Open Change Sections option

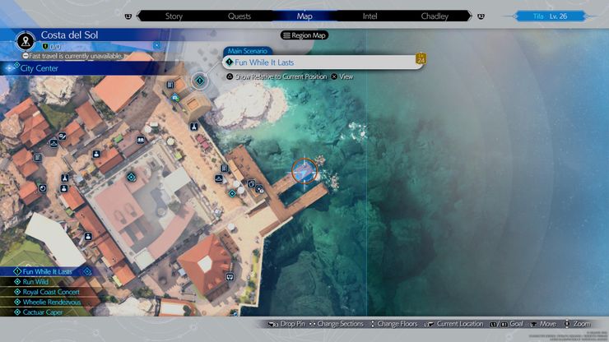tap(337, 324)
